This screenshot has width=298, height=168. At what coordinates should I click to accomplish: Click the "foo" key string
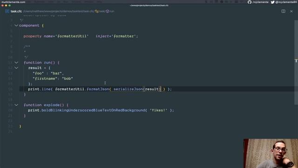pyautogui.click(x=38, y=73)
